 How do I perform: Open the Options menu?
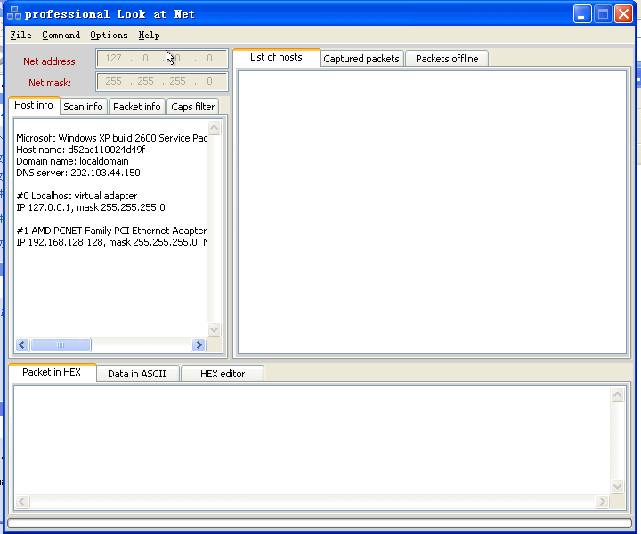point(109,35)
